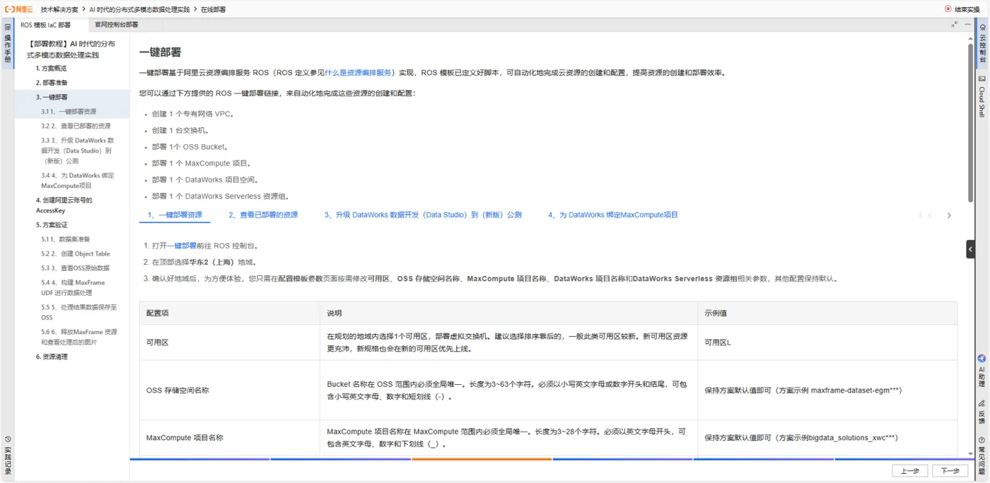The height and width of the screenshot is (483, 990).
Task: Go to AI 时代的分布式多模态数据处理实践 breadcrumb
Action: (139, 9)
